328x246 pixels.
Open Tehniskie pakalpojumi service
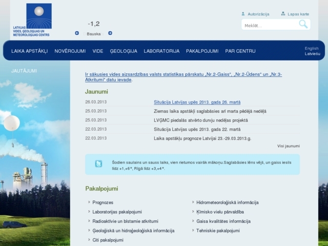pyautogui.click(x=218, y=231)
